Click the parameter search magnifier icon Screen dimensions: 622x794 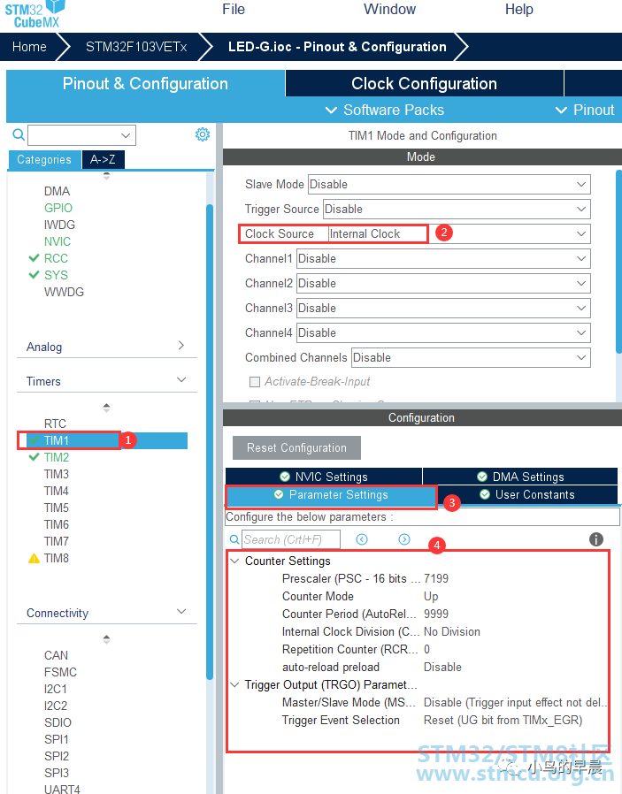pos(234,539)
